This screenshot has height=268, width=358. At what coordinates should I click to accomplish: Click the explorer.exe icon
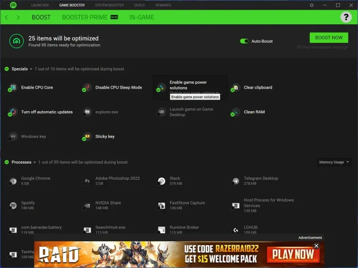pyautogui.click(x=86, y=112)
